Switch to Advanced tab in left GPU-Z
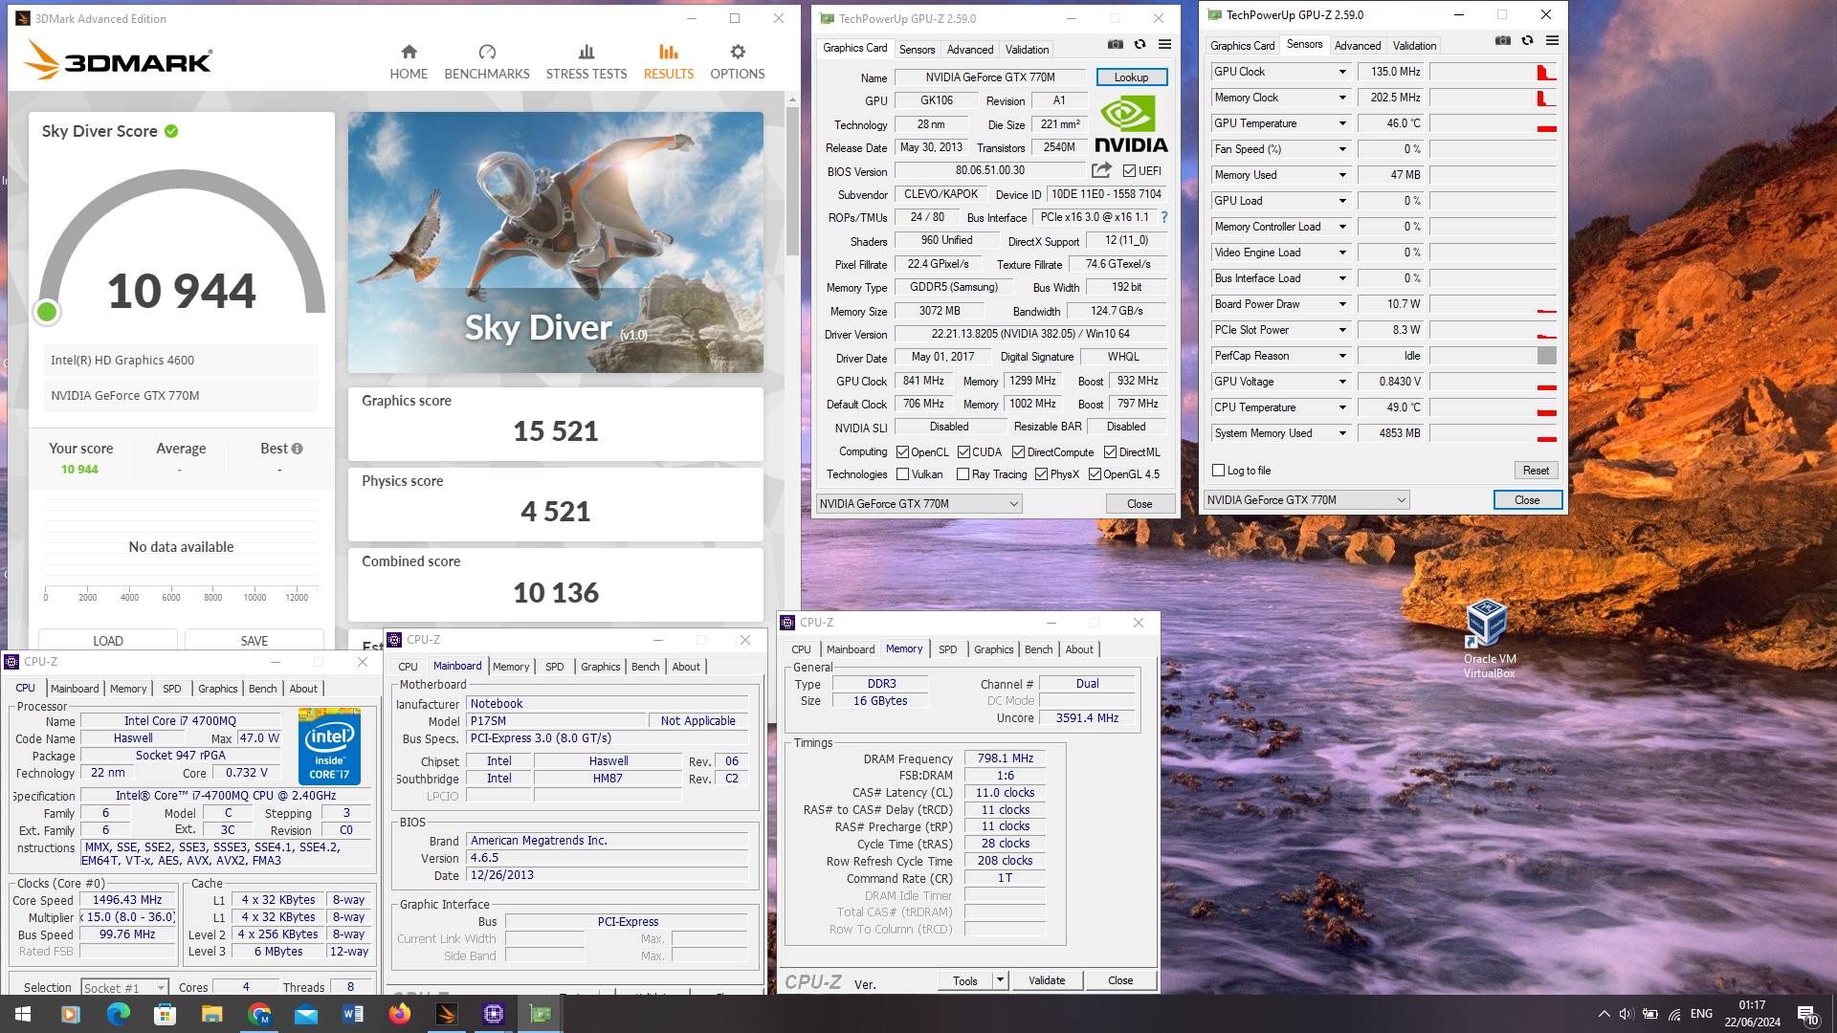The width and height of the screenshot is (1837, 1033). (970, 50)
